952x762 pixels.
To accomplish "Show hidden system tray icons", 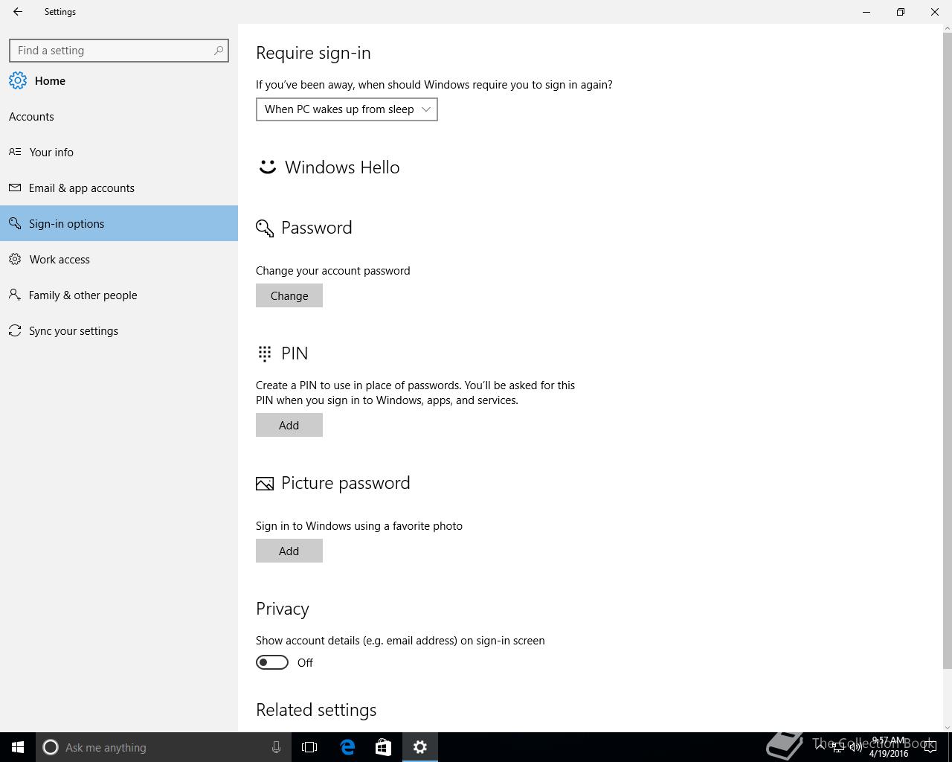I will [821, 747].
